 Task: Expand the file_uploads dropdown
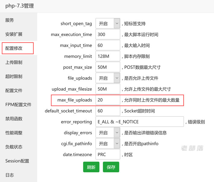108,78
